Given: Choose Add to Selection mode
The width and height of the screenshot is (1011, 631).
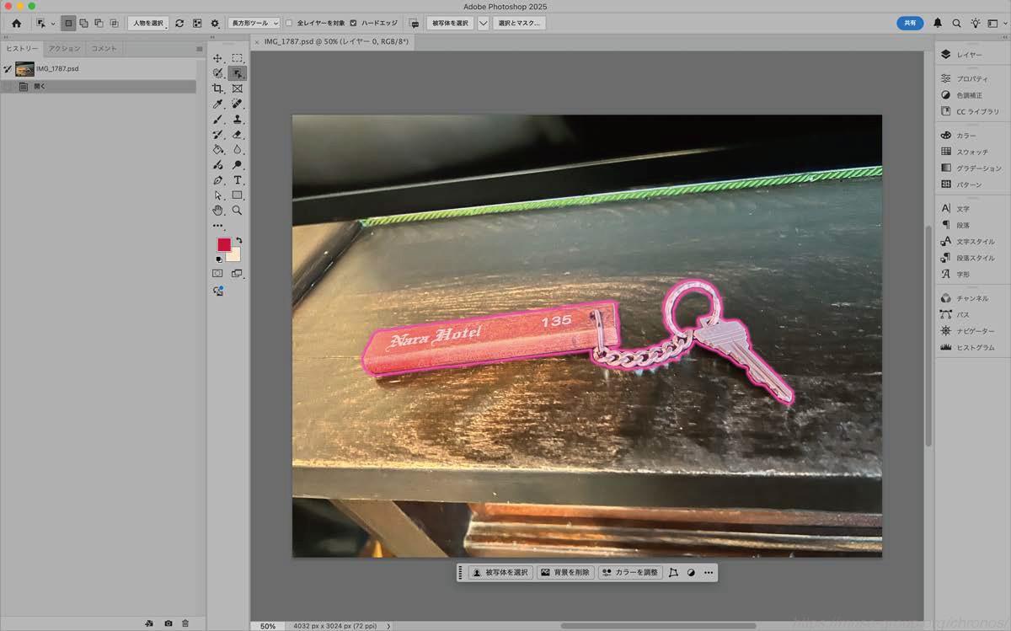Looking at the screenshot, I should pyautogui.click(x=83, y=23).
